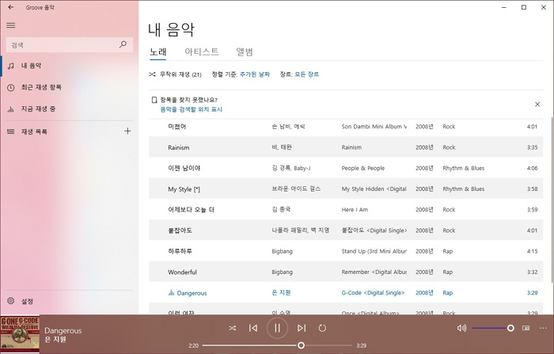The height and width of the screenshot is (354, 554).
Task: Open album Son Dambi Mini Album
Action: [374, 127]
